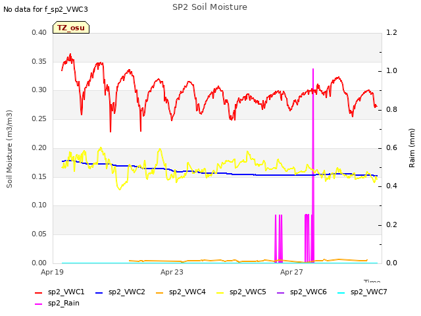
Task: Click the 0.6 right axis tick label
Action: coord(392,148)
